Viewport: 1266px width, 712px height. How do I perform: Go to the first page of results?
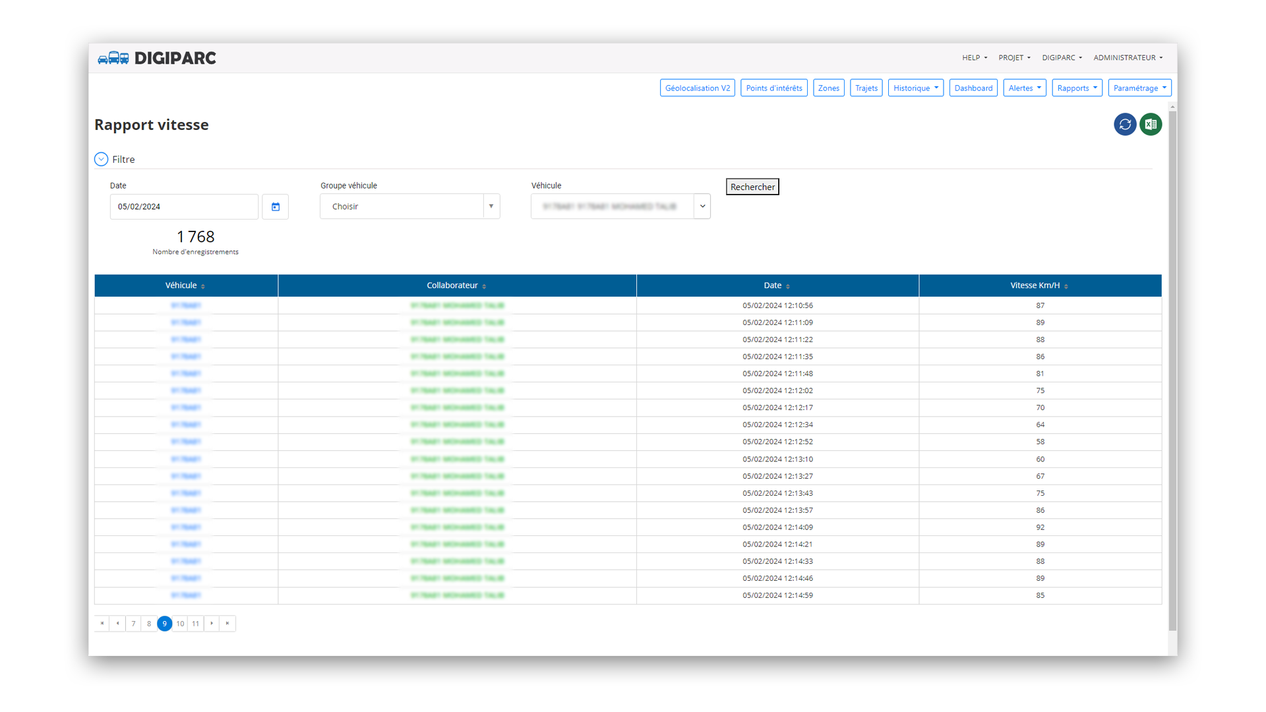(x=102, y=624)
